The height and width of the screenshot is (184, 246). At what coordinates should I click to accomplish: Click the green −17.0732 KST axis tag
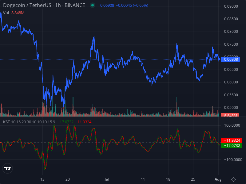[x=232, y=145]
